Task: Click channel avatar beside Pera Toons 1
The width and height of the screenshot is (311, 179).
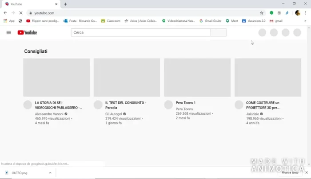Action: (x=168, y=105)
